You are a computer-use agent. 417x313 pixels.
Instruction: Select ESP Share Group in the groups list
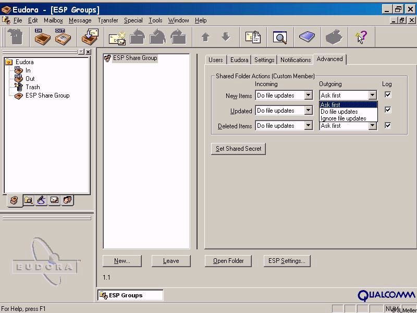click(135, 58)
